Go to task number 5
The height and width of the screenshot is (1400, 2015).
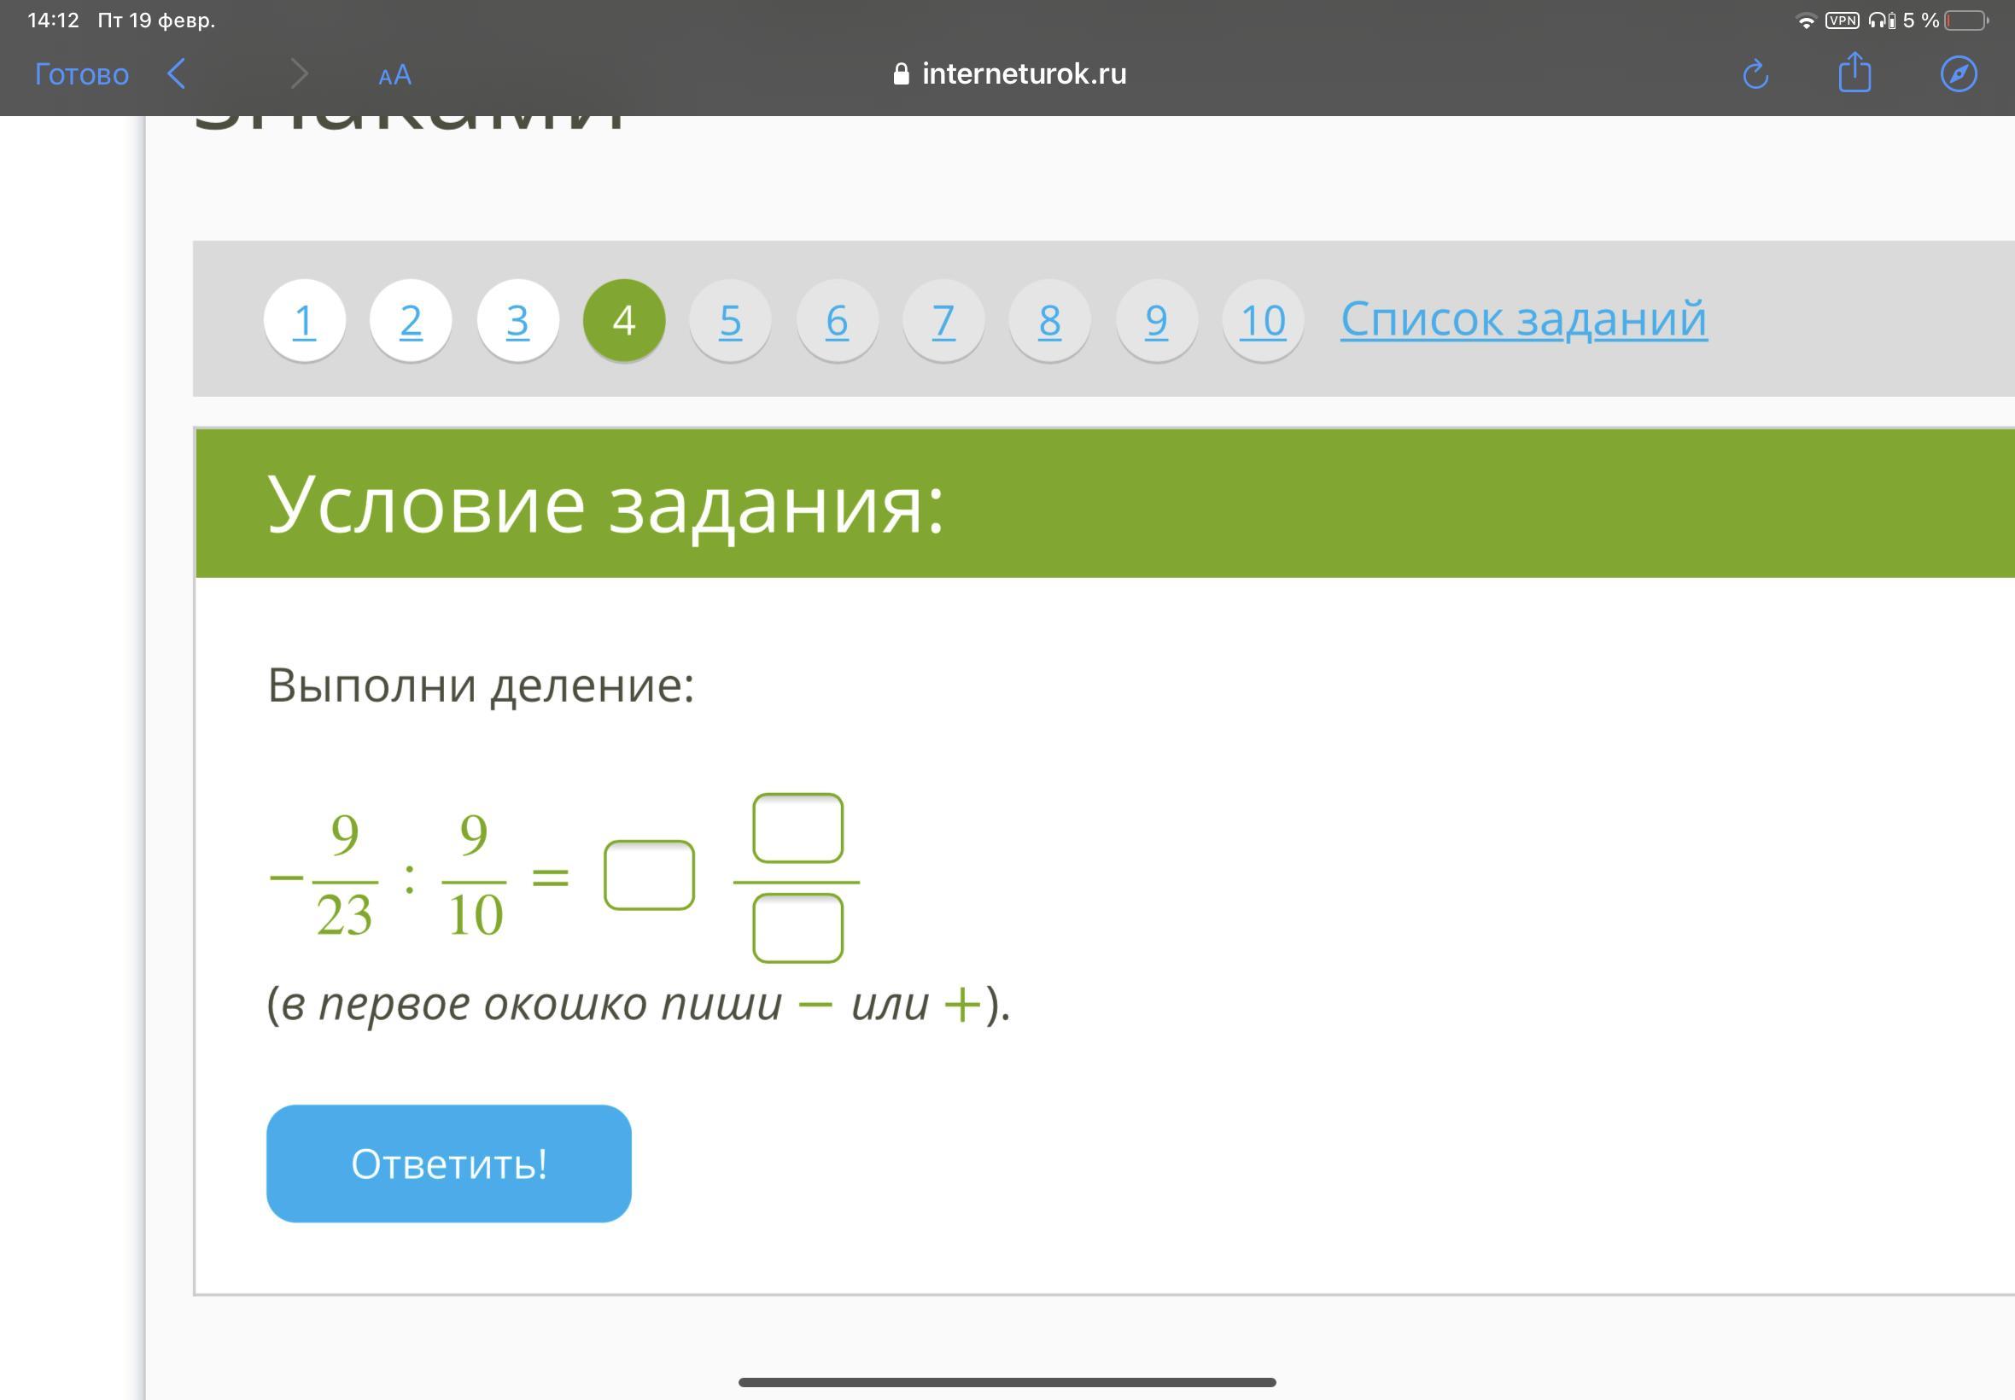click(731, 320)
